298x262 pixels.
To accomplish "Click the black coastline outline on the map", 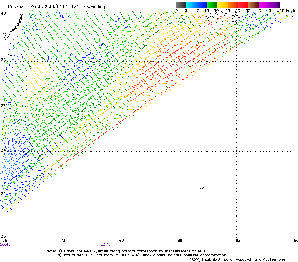I will pyautogui.click(x=13, y=27).
